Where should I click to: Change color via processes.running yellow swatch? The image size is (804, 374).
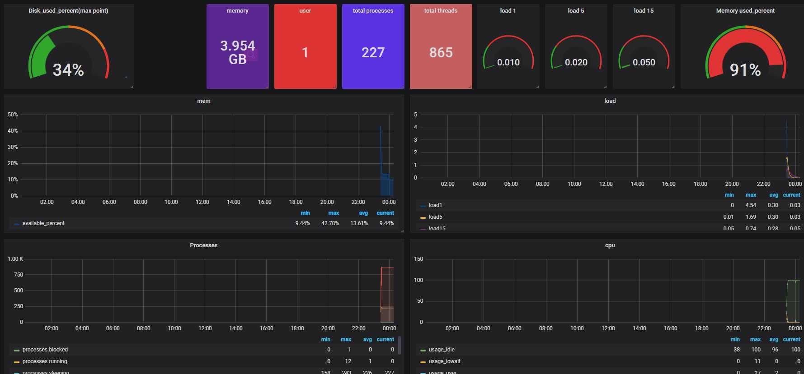[x=17, y=362]
